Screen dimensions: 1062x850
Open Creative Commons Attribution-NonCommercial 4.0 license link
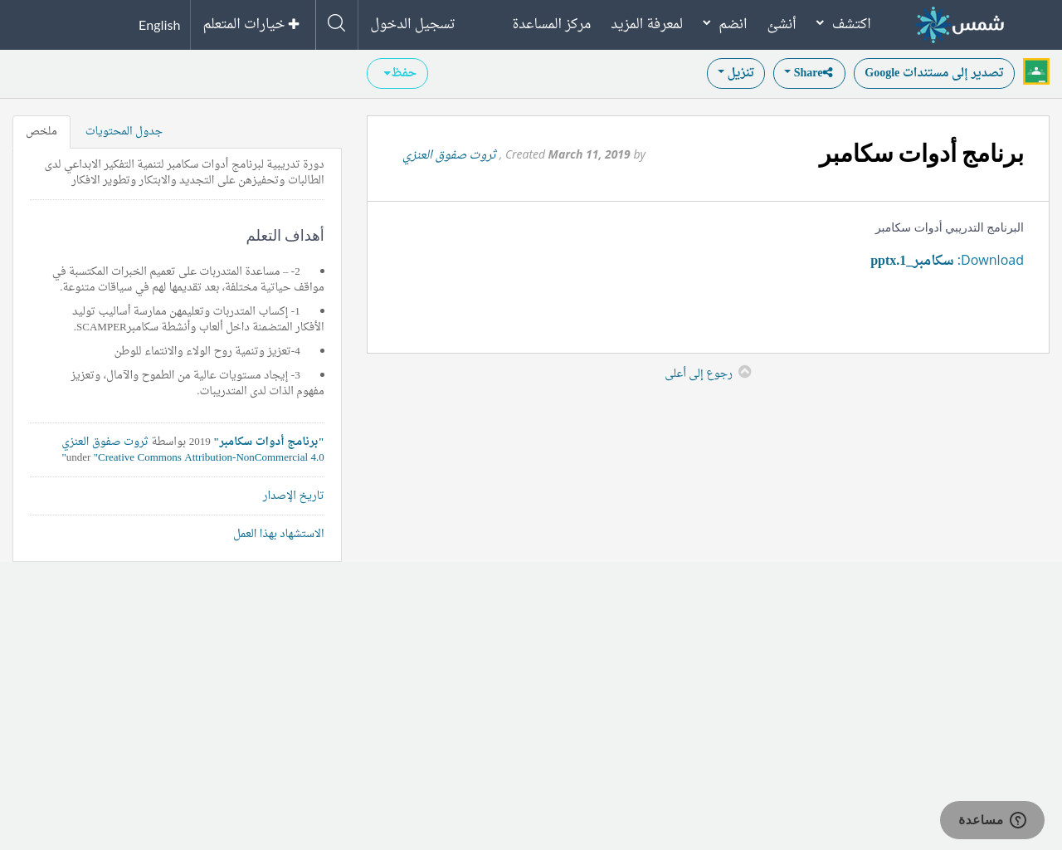tap(209, 457)
